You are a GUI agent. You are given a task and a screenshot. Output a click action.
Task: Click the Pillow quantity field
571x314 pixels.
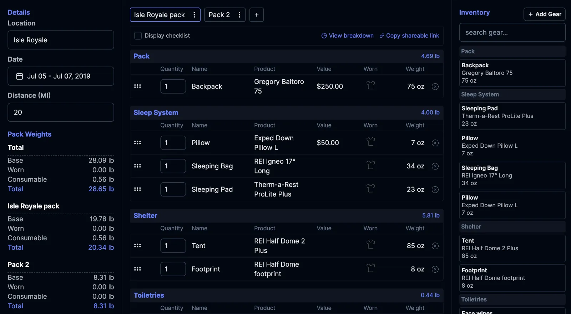[173, 143]
